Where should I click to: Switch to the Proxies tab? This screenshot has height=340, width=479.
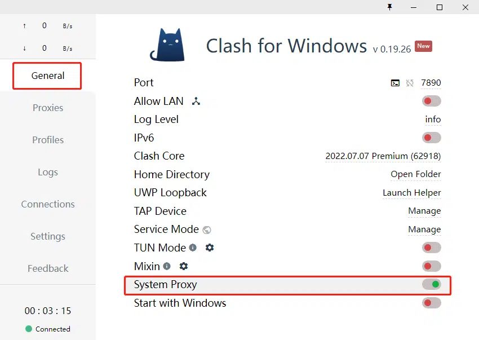(48, 108)
